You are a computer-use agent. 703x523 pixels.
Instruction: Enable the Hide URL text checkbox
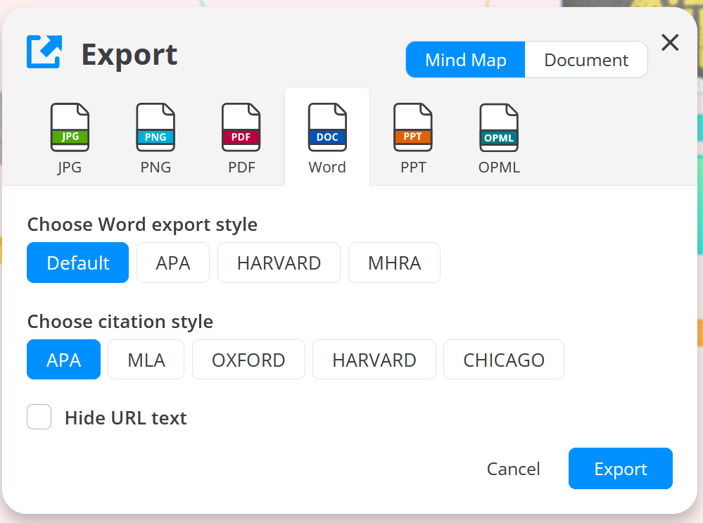click(x=39, y=417)
